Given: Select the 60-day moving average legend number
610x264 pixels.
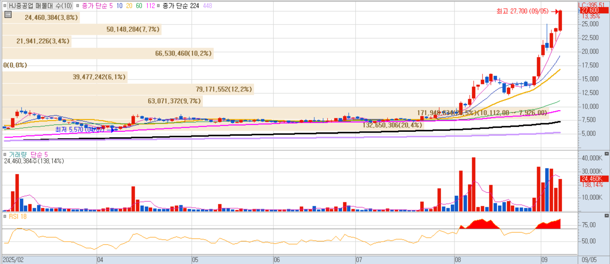Looking at the screenshot, I should pos(139,6).
